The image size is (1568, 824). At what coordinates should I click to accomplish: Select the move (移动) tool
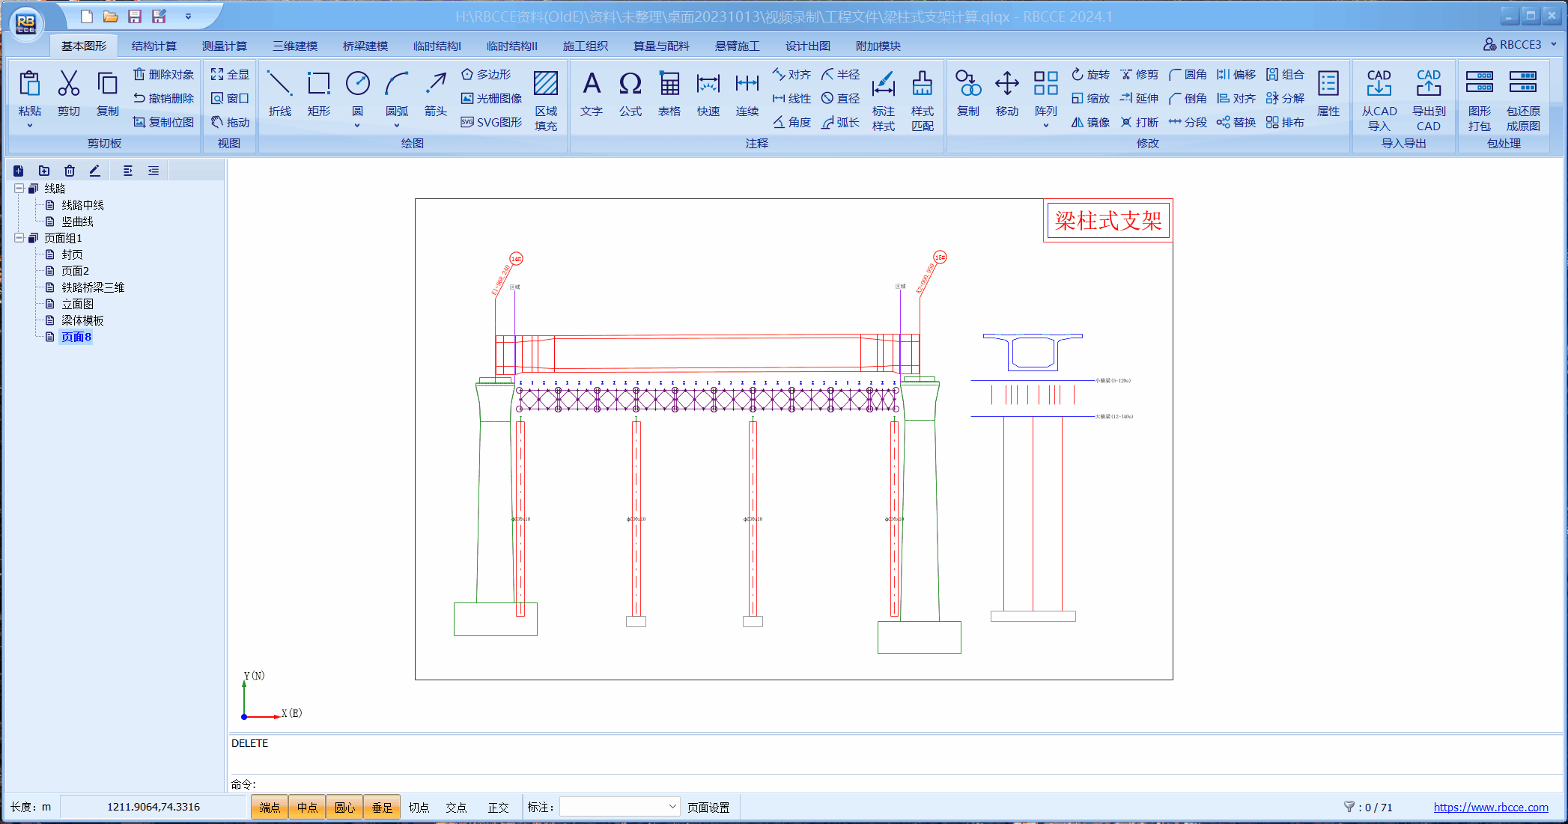[x=1006, y=93]
